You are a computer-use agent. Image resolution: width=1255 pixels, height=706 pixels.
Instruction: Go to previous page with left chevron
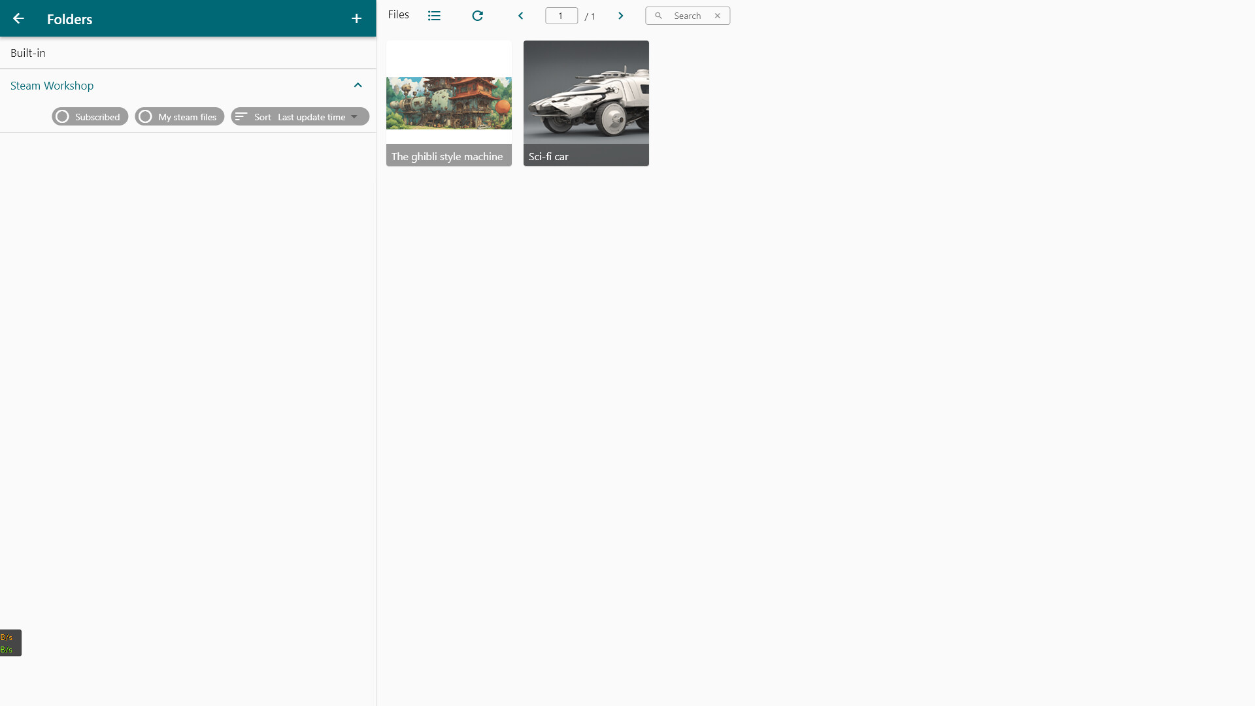pos(521,15)
